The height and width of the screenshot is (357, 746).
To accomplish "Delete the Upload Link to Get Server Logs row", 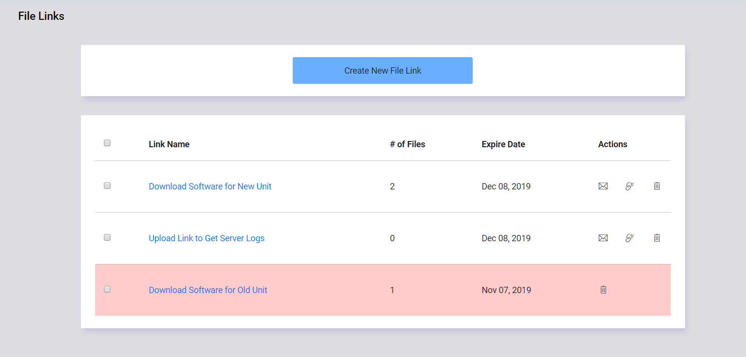I will [x=657, y=238].
